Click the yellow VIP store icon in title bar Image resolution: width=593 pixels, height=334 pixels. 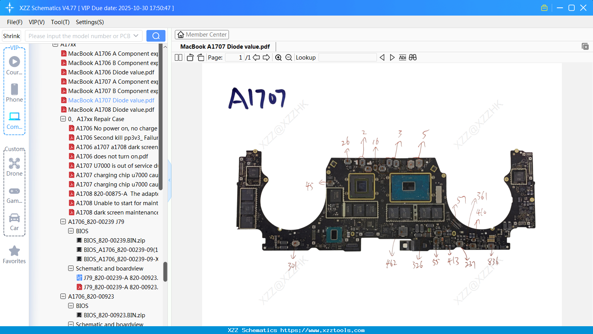[x=544, y=8]
